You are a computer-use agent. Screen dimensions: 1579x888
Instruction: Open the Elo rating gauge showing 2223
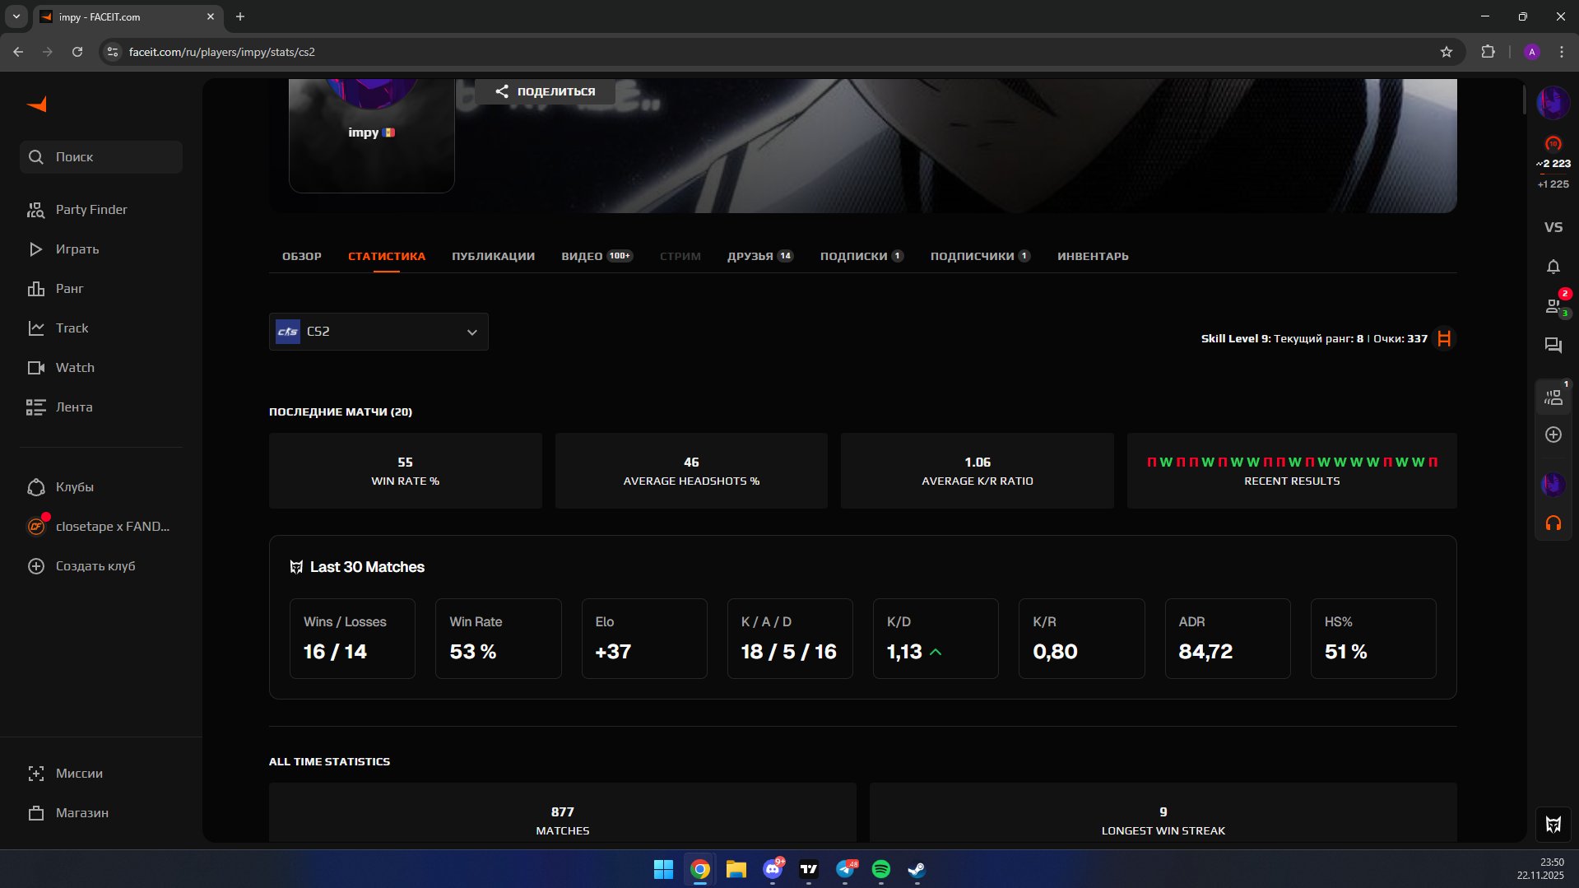click(1553, 158)
